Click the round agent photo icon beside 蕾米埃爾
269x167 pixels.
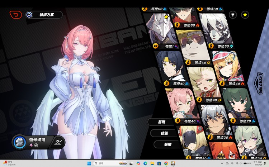[x=20, y=142]
